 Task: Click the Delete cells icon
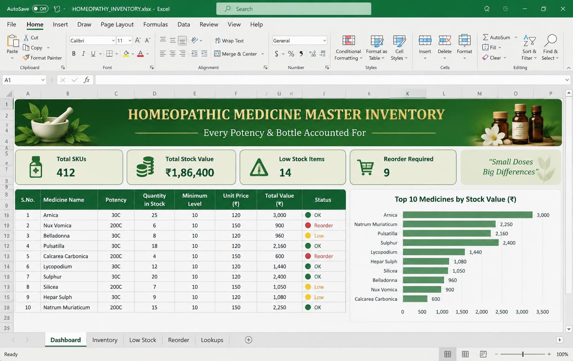(x=445, y=41)
